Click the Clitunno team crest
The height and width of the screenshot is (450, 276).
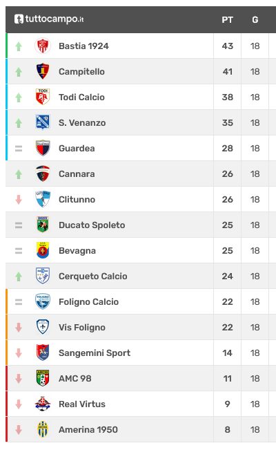43,199
